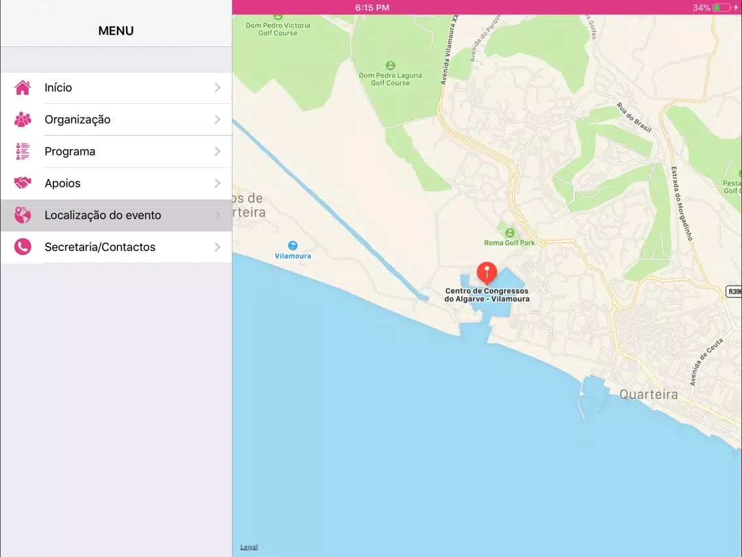
Task: Expand the Organização row chevron
Action: pos(218,120)
